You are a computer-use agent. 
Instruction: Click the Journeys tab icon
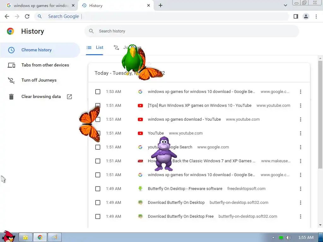[116, 48]
